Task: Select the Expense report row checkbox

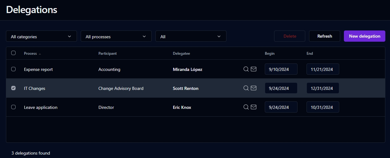Action: coord(13,69)
